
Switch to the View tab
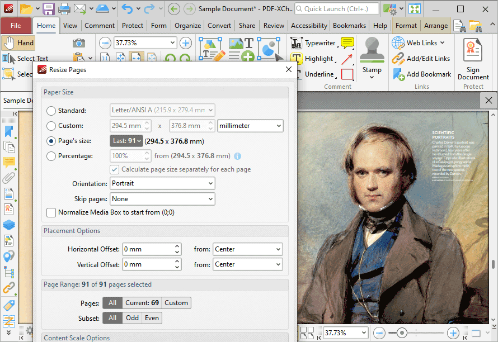pyautogui.click(x=70, y=26)
